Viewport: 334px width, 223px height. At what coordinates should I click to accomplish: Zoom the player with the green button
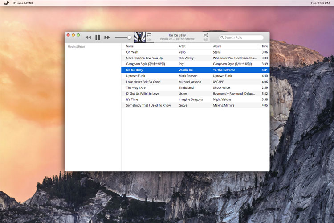tap(78, 35)
